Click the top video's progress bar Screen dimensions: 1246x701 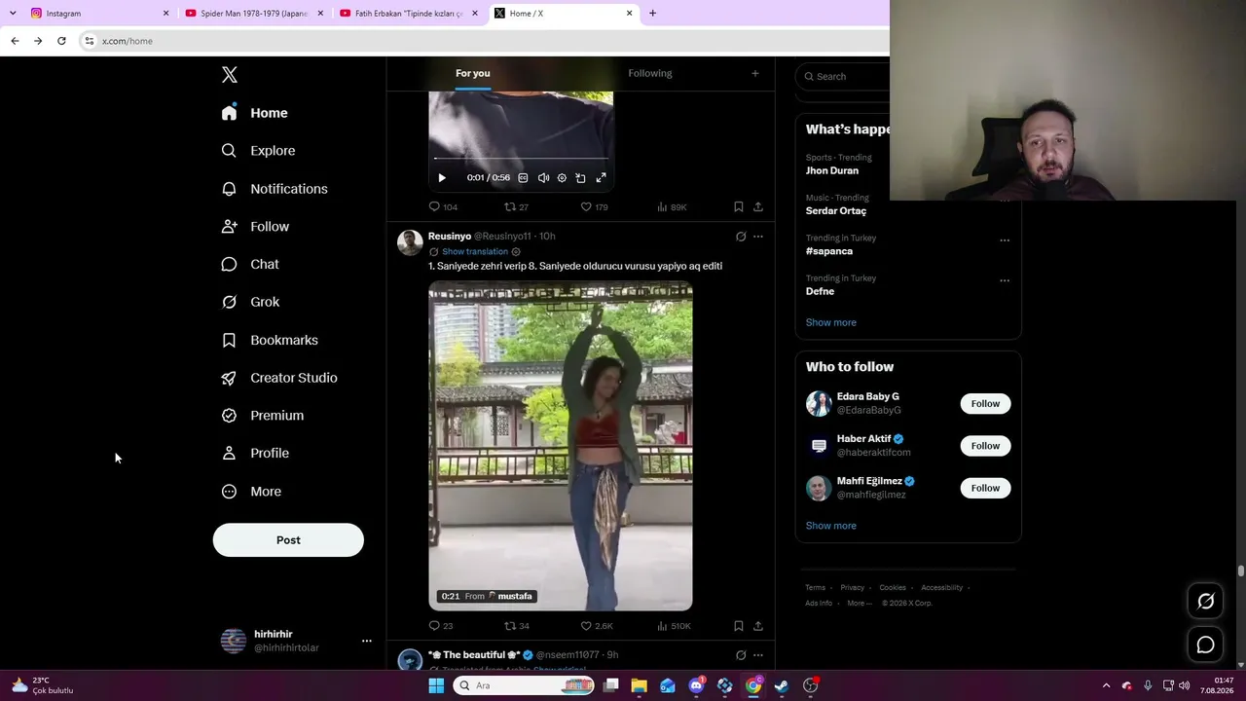point(521,158)
